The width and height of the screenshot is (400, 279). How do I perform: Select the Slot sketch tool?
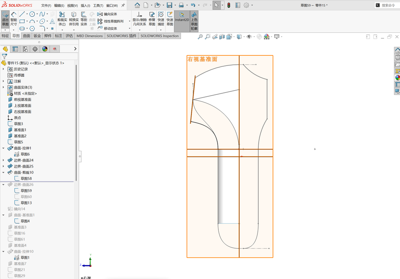22,28
